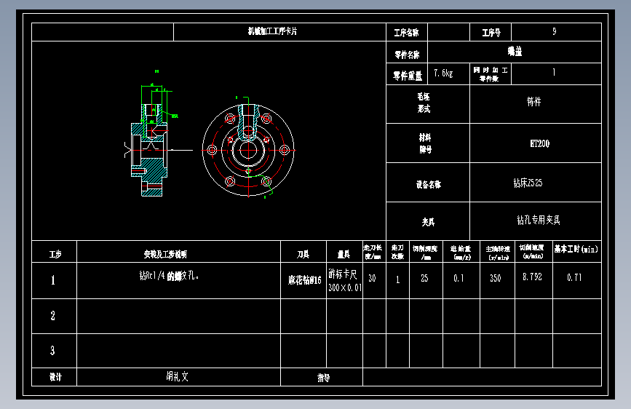Image resolution: width=631 pixels, height=409 pixels.
Task: Select the 设计 label cell
Action: click(55, 377)
